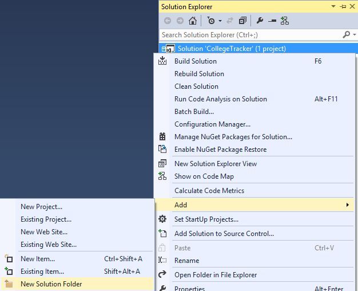Click Configuration Manager... menu entry
Viewport: 358px width, 291px height.
click(212, 124)
